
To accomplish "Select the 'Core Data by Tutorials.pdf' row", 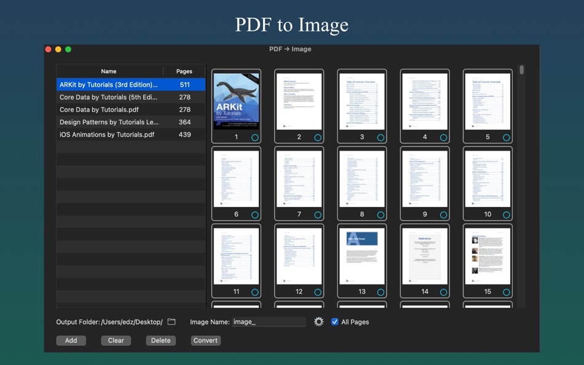I will (131, 109).
